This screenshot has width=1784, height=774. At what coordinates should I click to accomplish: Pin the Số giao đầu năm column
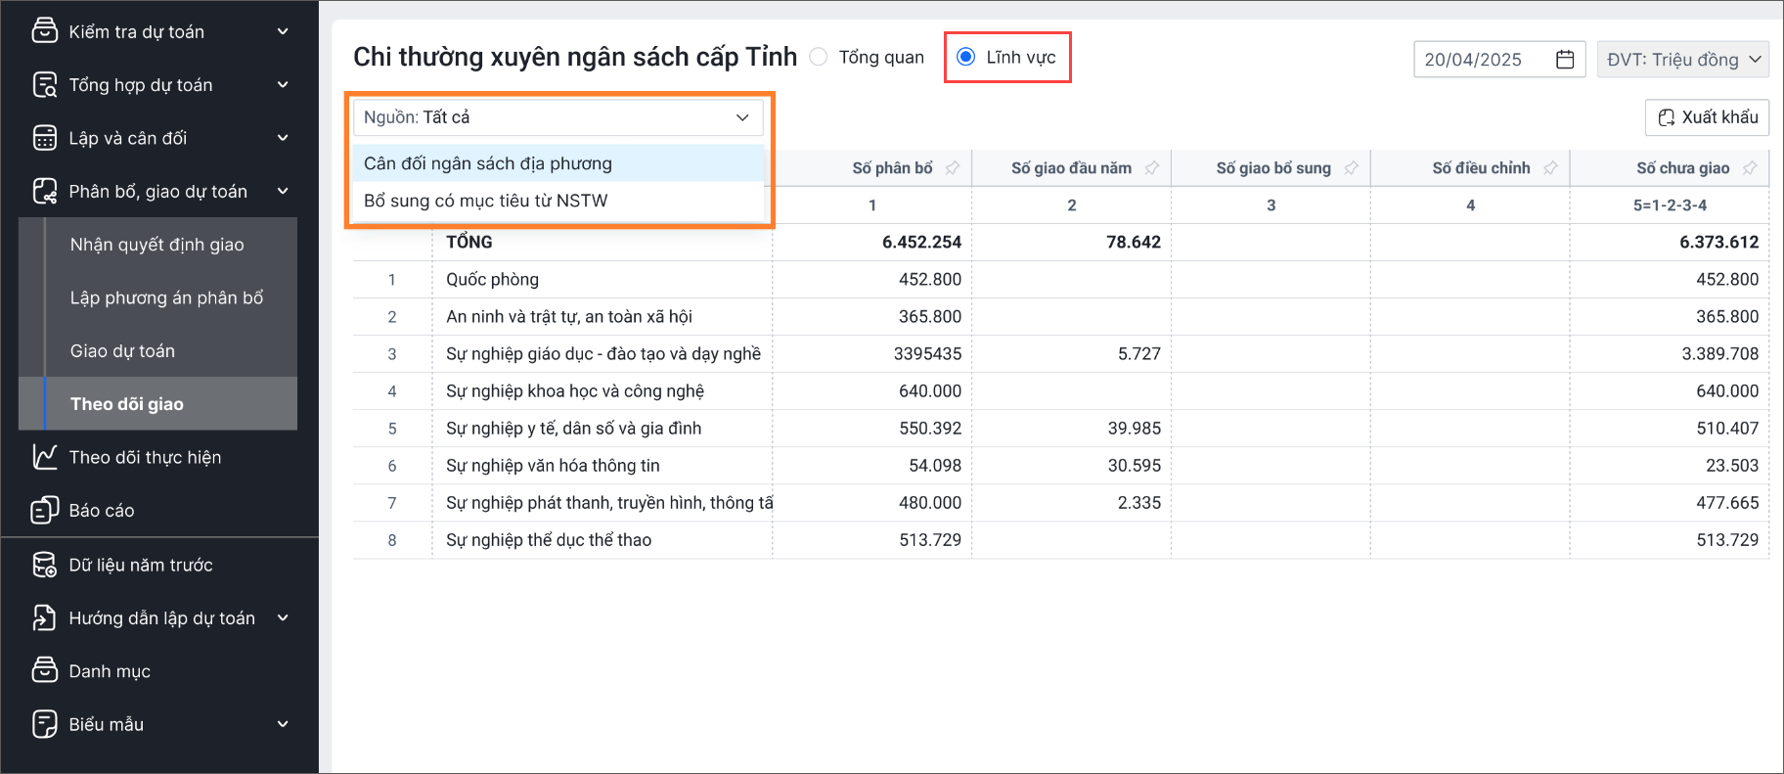[1152, 168]
